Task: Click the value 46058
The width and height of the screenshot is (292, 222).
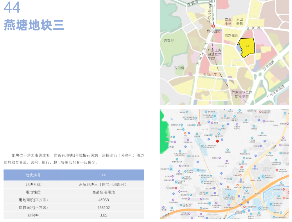Action: pyautogui.click(x=103, y=200)
